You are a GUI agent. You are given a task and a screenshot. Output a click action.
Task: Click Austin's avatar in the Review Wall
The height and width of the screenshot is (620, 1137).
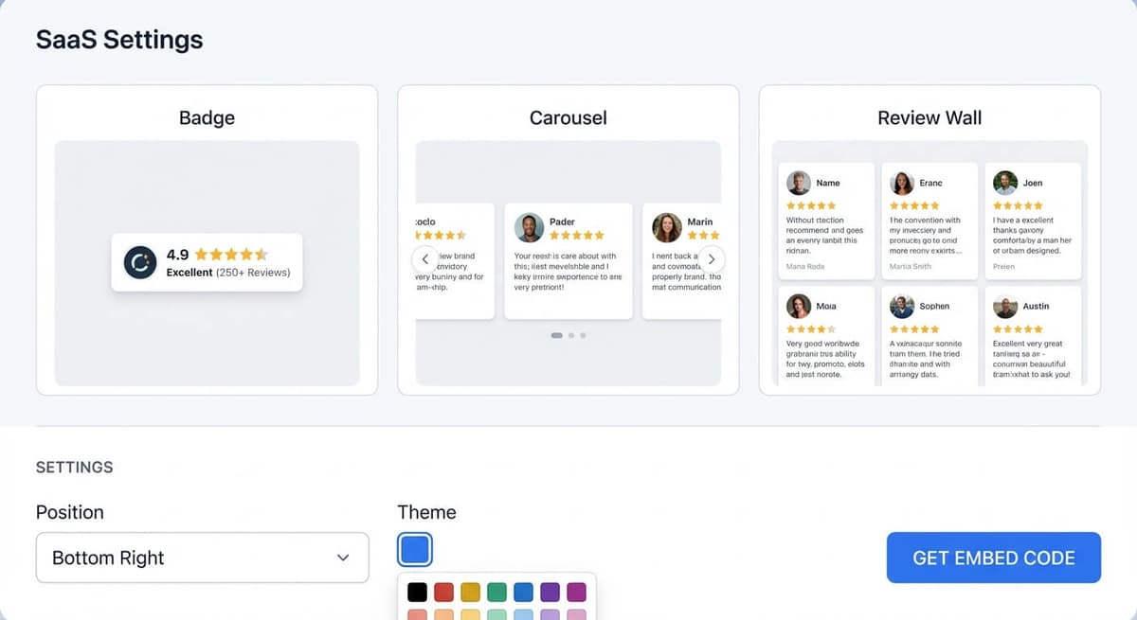tap(1004, 306)
